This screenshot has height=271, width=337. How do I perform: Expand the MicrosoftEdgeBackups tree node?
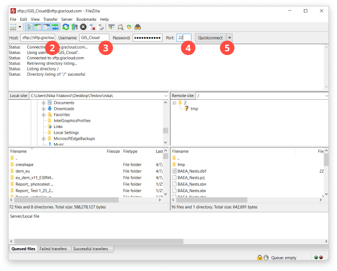point(43,139)
